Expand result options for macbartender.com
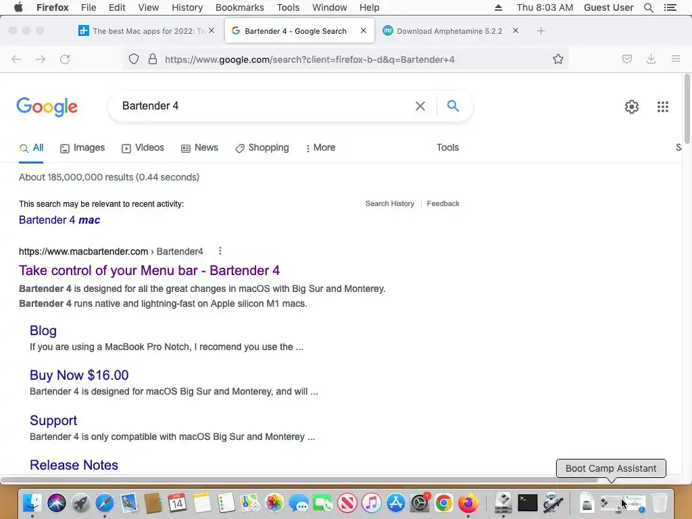Screen dimensions: 692x519 [220, 251]
